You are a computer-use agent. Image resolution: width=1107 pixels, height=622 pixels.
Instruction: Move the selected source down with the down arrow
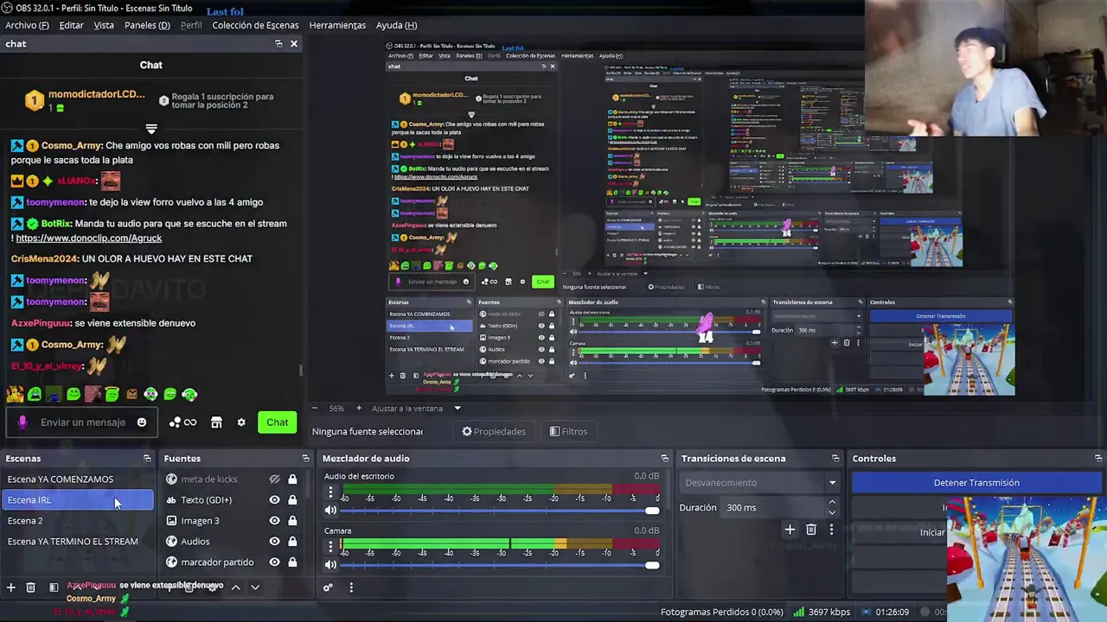[254, 587]
